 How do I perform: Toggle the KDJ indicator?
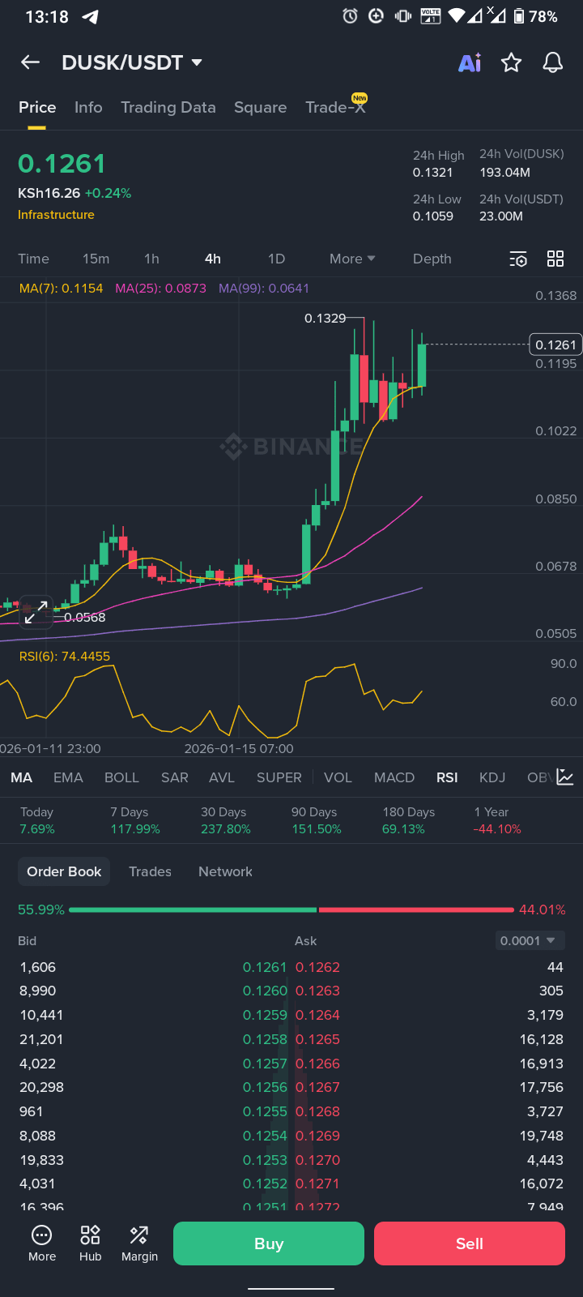[x=492, y=777]
